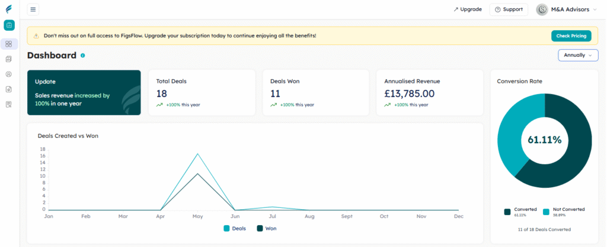Open the documents icon in sidebar

pyautogui.click(x=9, y=59)
